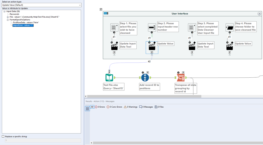Expand the File value tree node
The height and width of the screenshot is (145, 263).
[x=8, y=17]
